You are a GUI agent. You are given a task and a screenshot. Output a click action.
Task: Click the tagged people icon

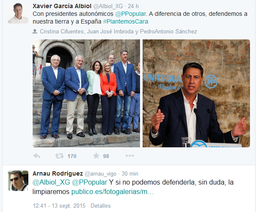(35, 31)
